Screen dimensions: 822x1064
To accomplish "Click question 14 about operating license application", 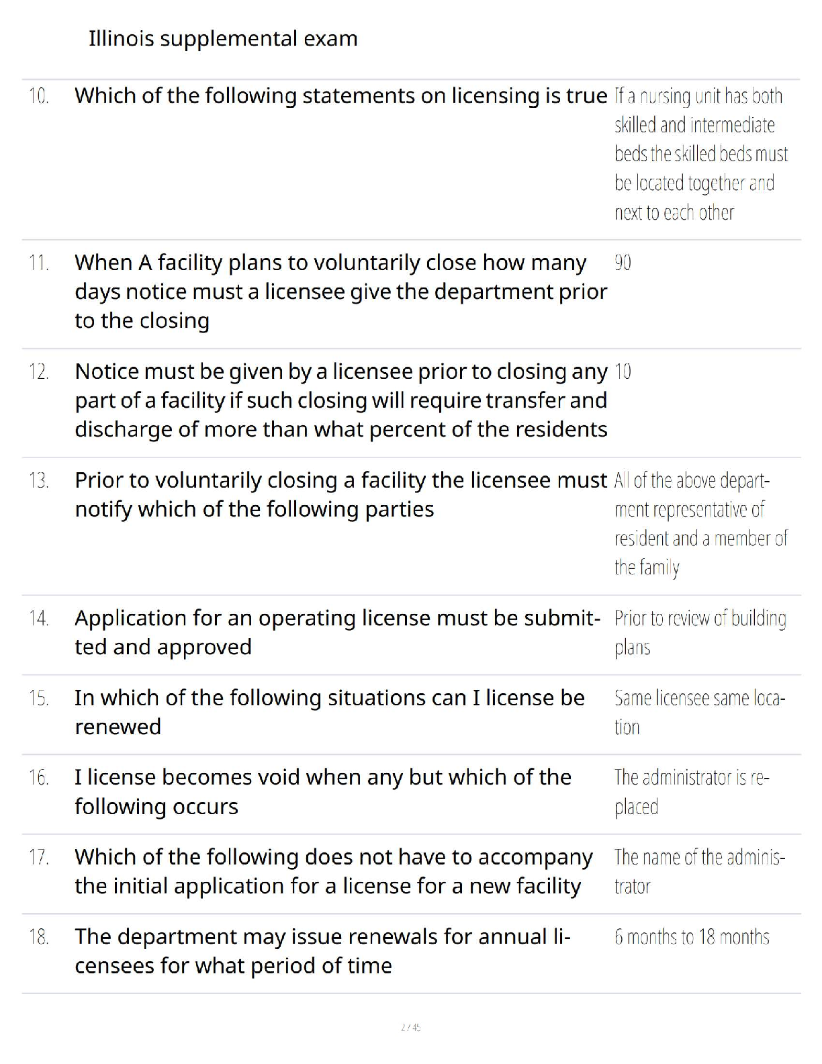I will [x=337, y=633].
